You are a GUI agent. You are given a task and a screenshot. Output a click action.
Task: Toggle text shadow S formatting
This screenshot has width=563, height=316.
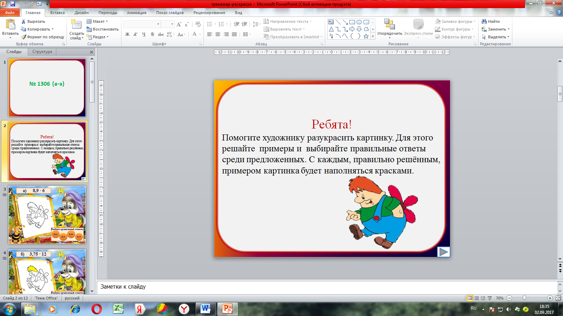point(152,34)
